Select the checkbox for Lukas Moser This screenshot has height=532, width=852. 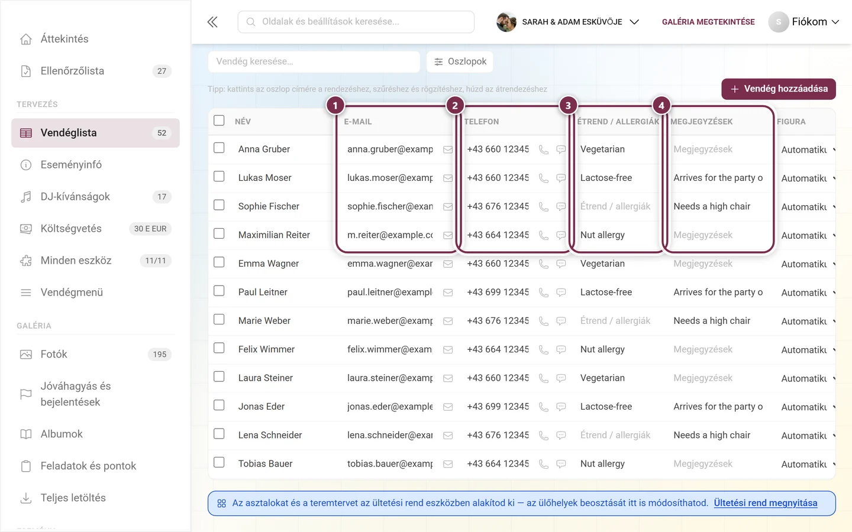coord(219,176)
